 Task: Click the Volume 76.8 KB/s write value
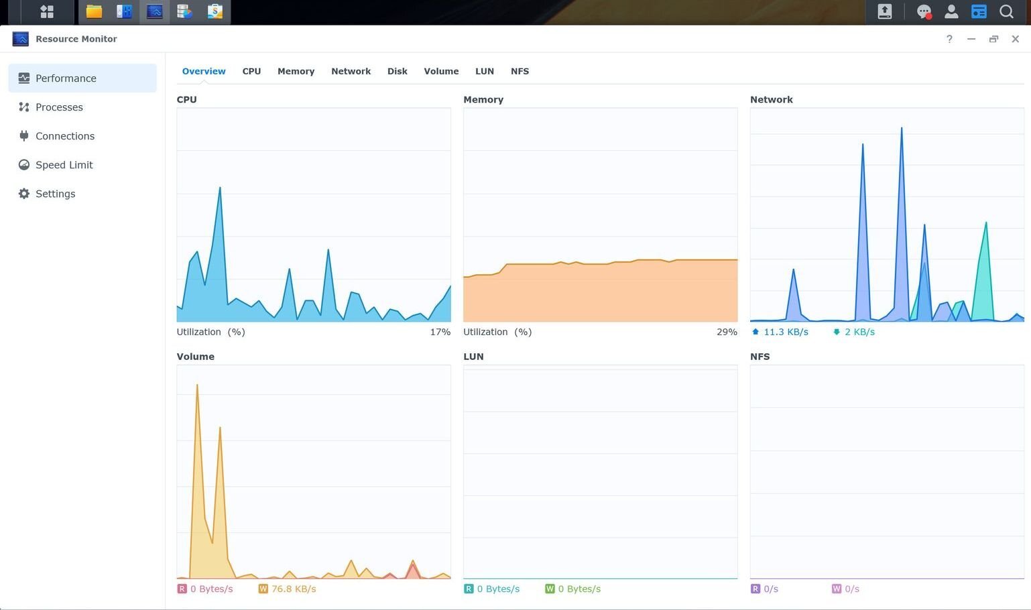click(x=294, y=589)
